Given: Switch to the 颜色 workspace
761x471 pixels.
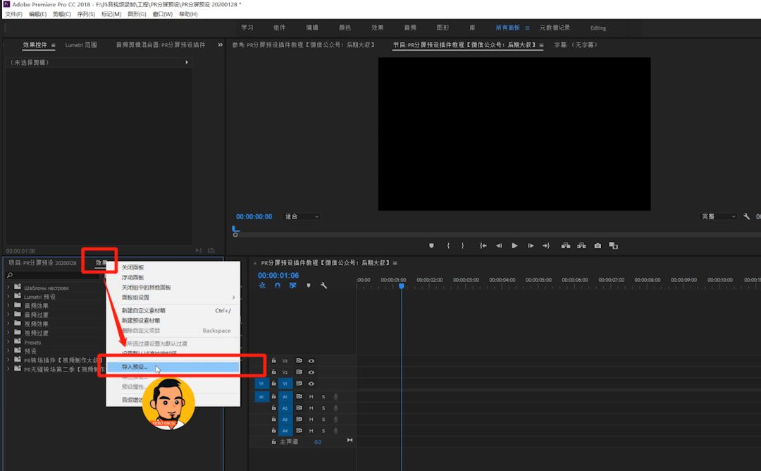Looking at the screenshot, I should [x=345, y=27].
